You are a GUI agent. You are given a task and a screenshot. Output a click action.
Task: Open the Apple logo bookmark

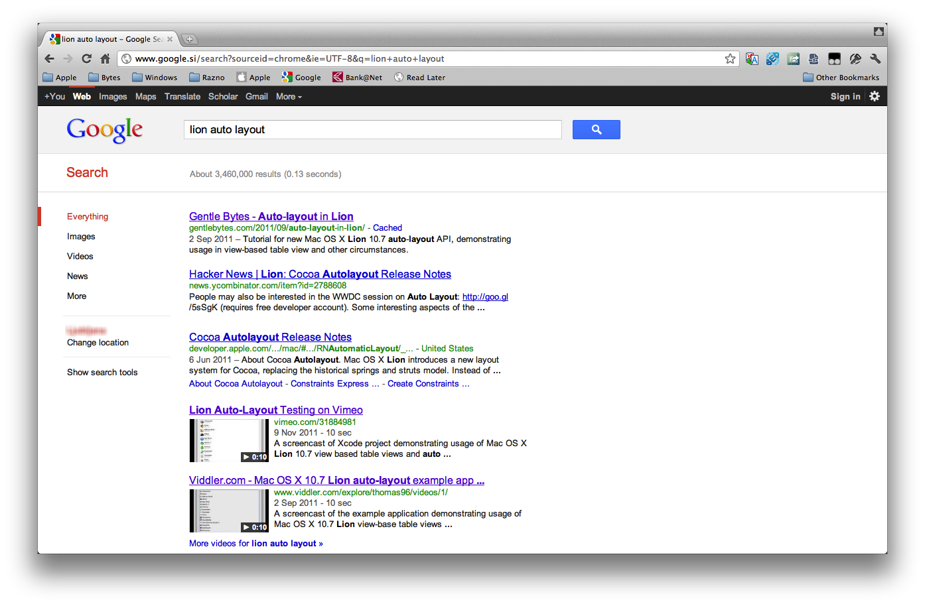click(253, 78)
